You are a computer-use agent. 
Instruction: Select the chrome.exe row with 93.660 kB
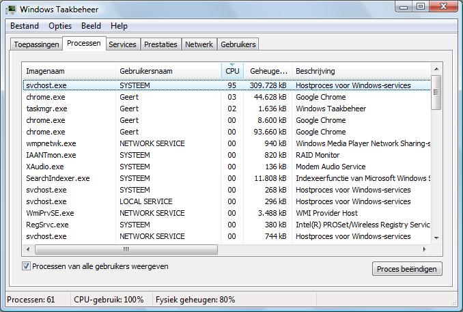(227, 132)
